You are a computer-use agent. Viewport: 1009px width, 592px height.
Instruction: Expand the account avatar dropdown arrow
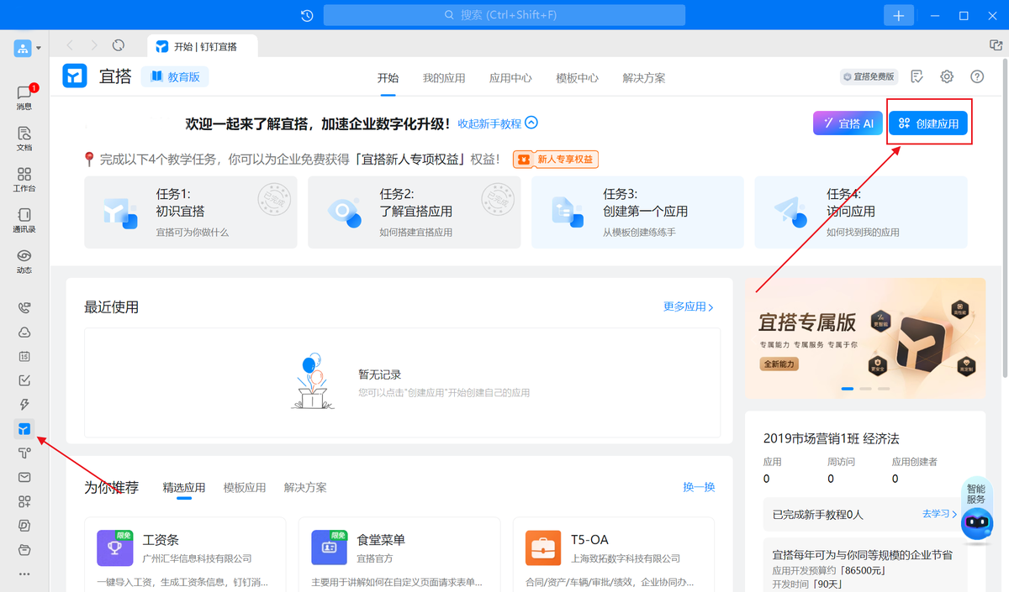[x=39, y=48]
